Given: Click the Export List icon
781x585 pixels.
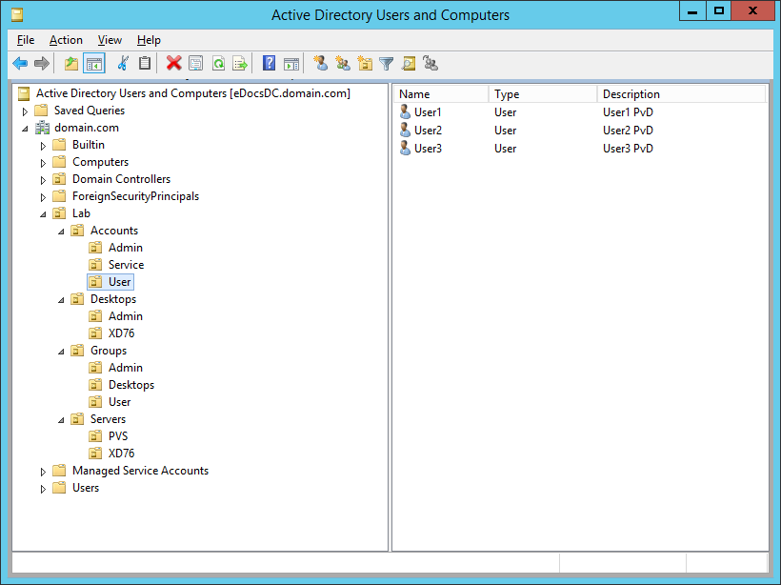Looking at the screenshot, I should point(240,64).
